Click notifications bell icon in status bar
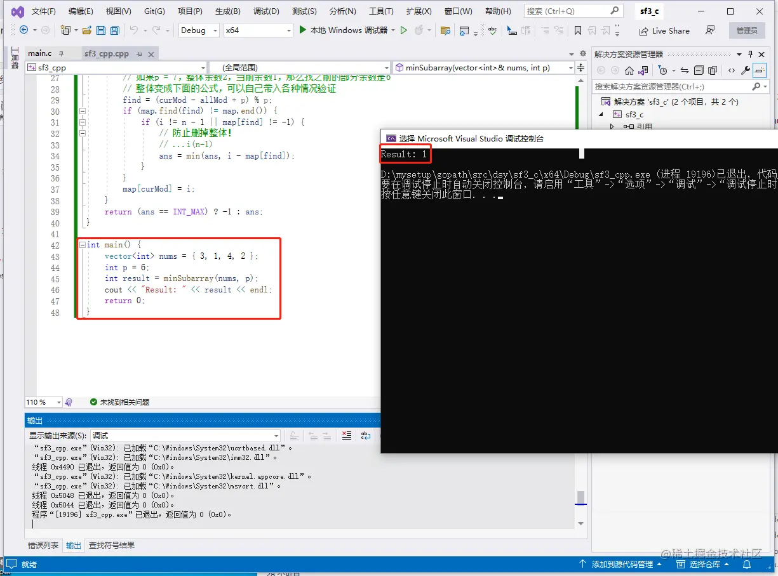Viewport: 778px width, 576px height. pyautogui.click(x=748, y=564)
